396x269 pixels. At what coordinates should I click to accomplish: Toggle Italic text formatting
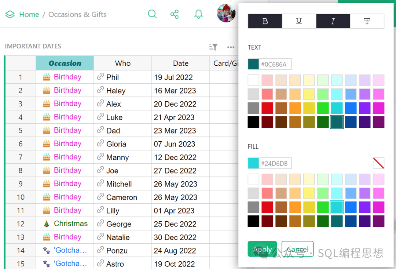tap(333, 21)
